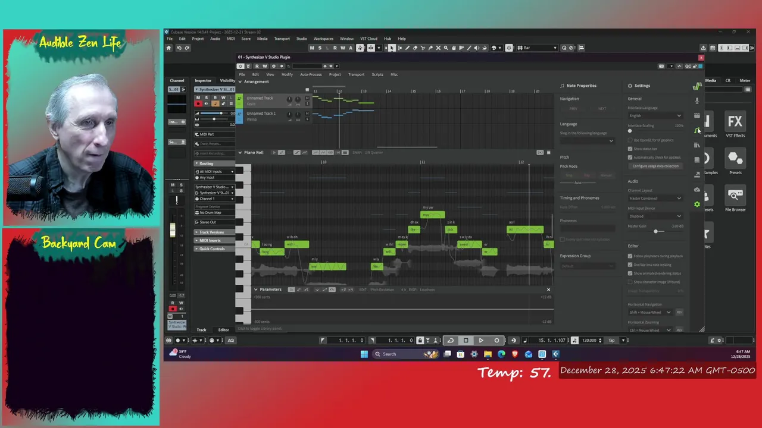Open the Scripts menu in the plugin
The height and width of the screenshot is (428, 762).
pos(377,75)
